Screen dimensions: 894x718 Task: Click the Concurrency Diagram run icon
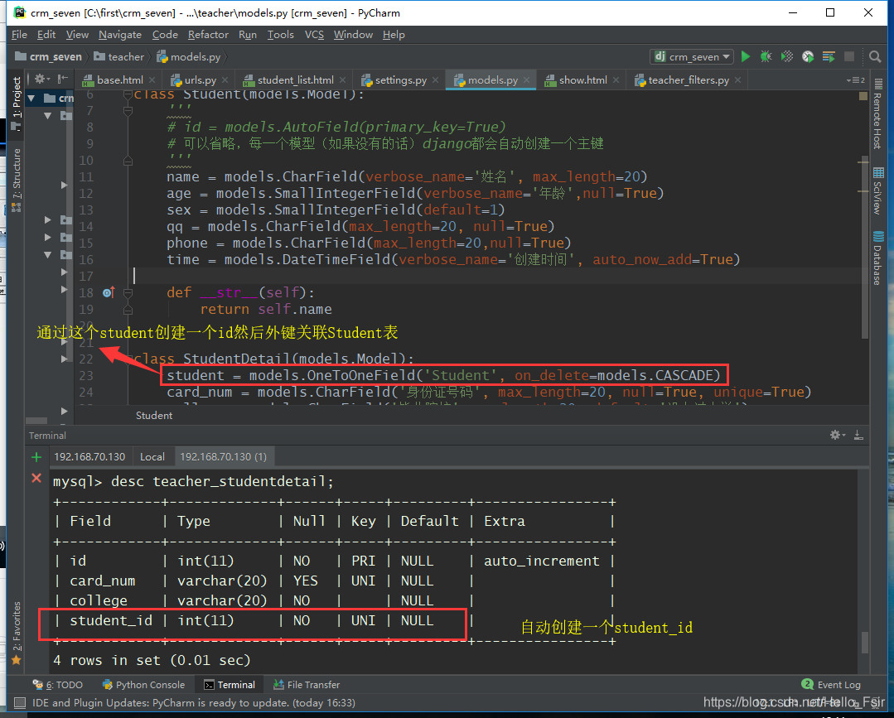(x=829, y=56)
